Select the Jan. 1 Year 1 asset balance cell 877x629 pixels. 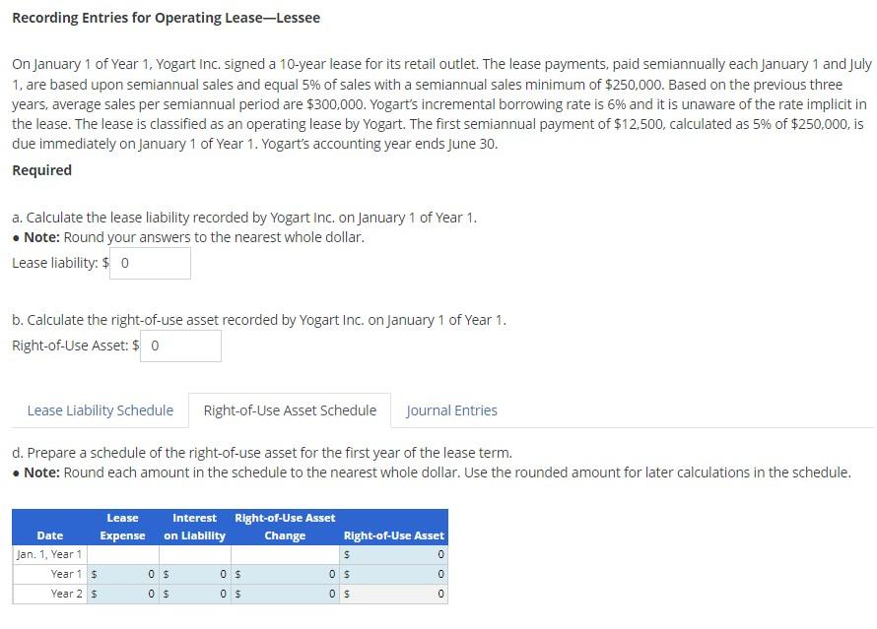coord(394,554)
